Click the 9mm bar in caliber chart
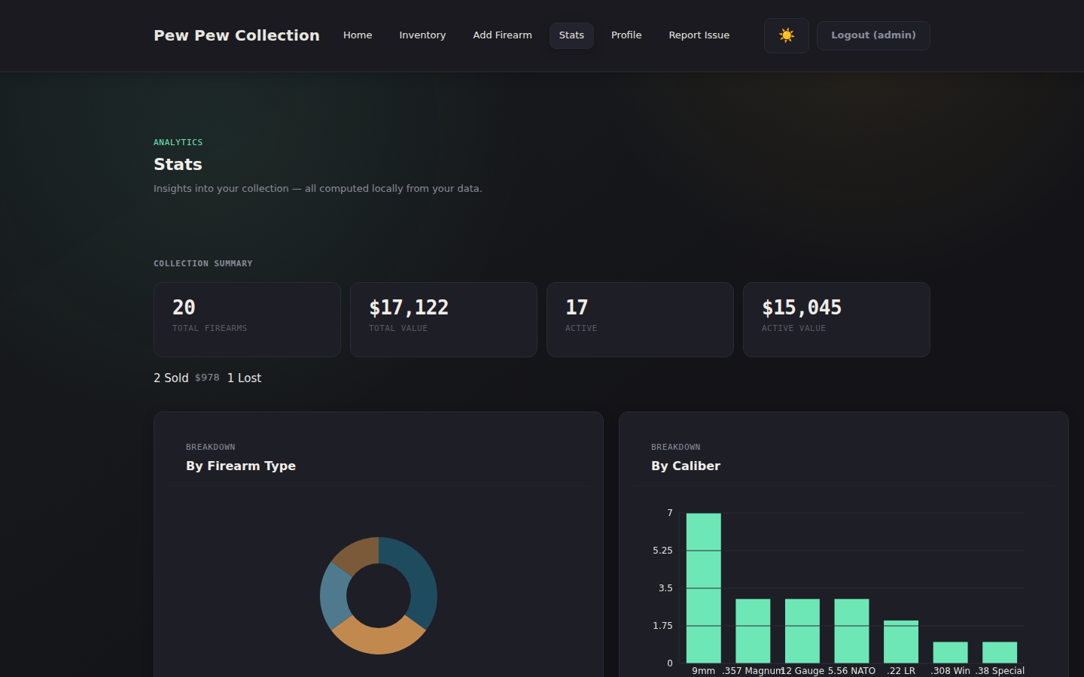The height and width of the screenshot is (677, 1084). pos(703,588)
